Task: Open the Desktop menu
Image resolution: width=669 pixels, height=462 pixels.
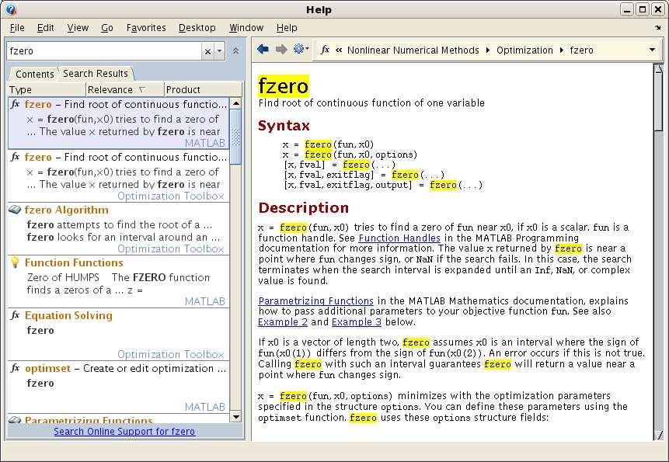Action: click(197, 28)
